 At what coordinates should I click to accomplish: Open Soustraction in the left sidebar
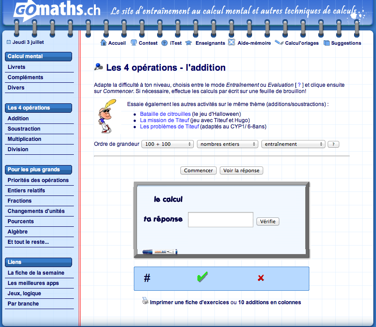(24, 129)
